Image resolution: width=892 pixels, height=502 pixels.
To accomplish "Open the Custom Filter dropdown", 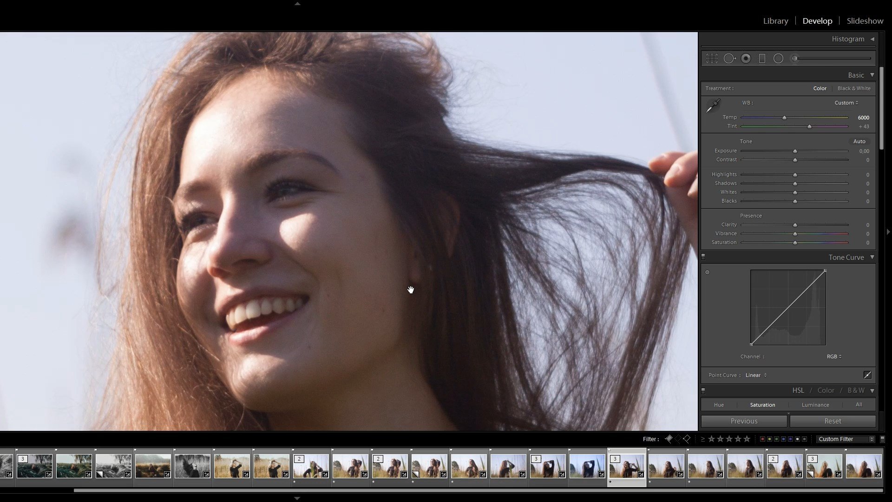I will click(846, 439).
